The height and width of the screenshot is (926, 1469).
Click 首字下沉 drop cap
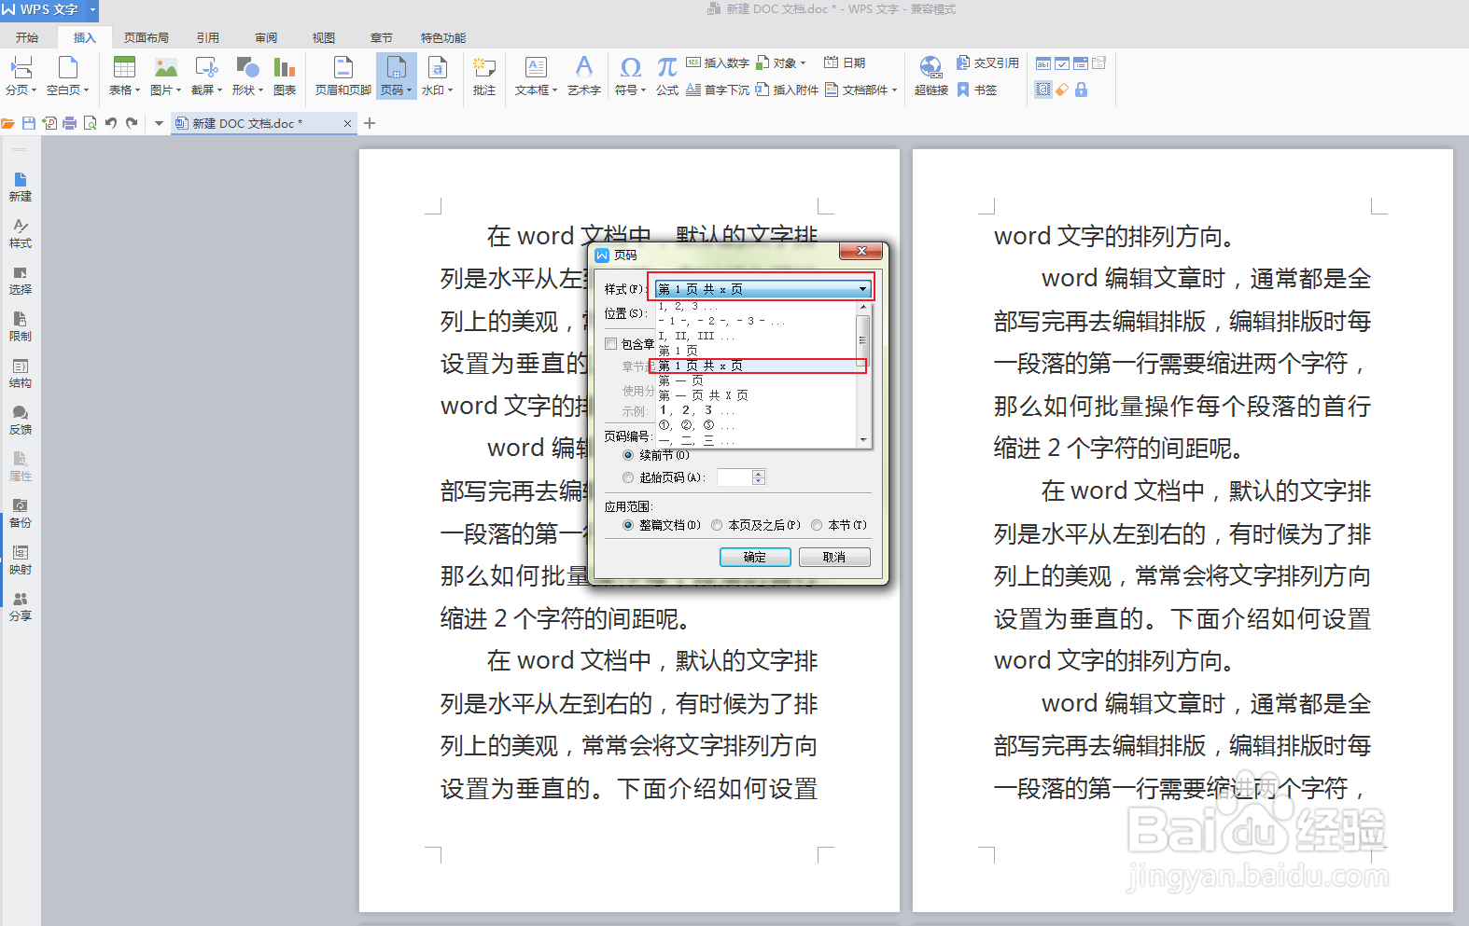pos(718,90)
